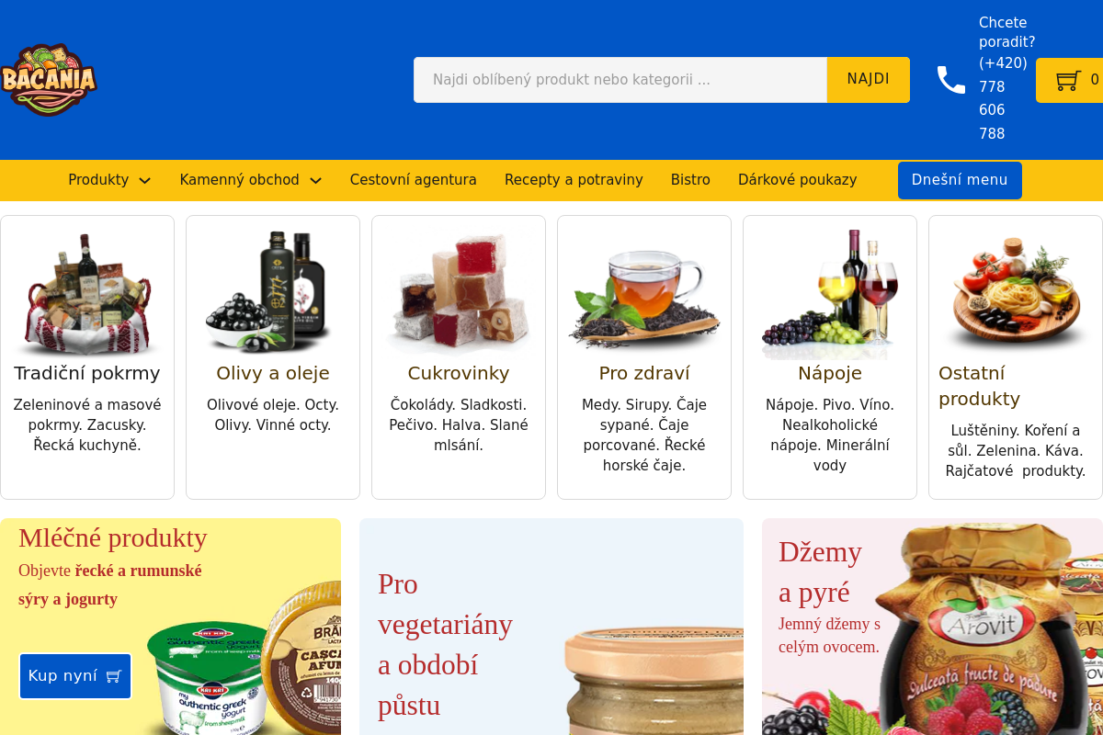This screenshot has width=1103, height=735.
Task: Click the NAJDI search button
Action: coord(869,80)
